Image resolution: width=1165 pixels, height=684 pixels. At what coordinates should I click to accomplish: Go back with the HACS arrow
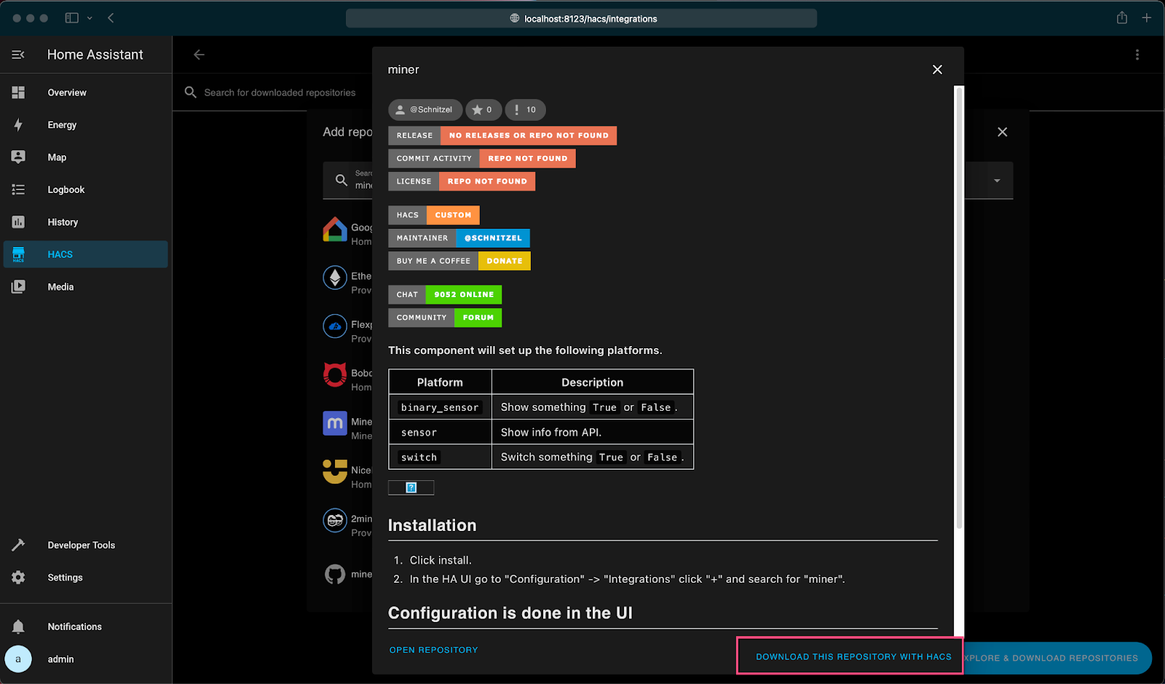pos(199,55)
